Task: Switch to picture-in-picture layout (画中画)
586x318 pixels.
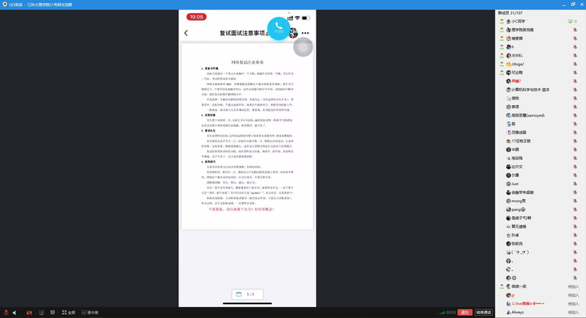Action: [90, 312]
